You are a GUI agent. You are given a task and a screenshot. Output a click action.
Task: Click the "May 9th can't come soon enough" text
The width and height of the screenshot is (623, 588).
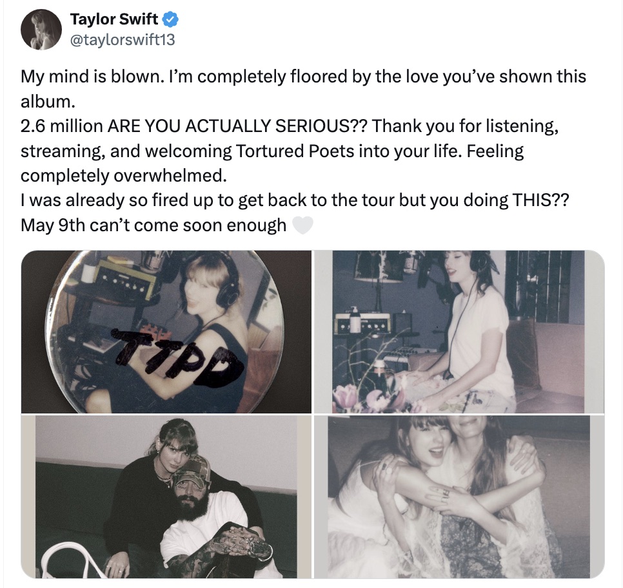153,226
